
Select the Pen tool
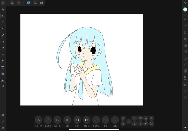[3, 48]
